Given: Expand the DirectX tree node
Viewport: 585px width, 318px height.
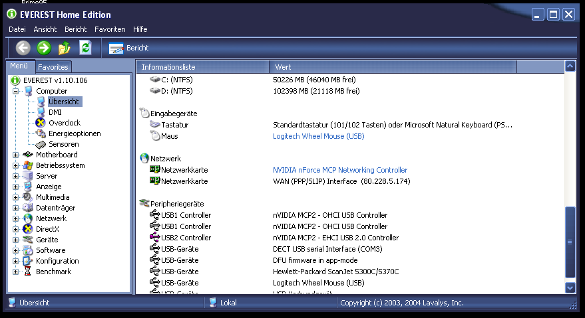Looking at the screenshot, I should coord(15,229).
